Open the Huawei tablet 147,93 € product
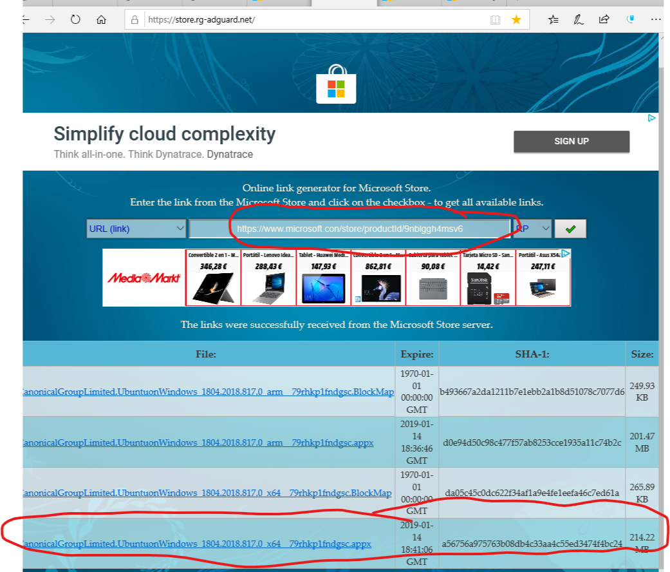Screen dimensions: 670x572 pyautogui.click(x=324, y=278)
